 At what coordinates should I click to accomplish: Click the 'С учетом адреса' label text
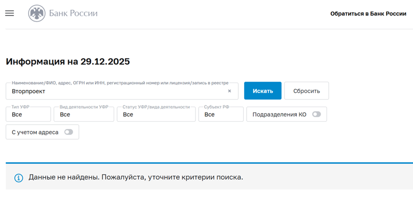(x=35, y=132)
